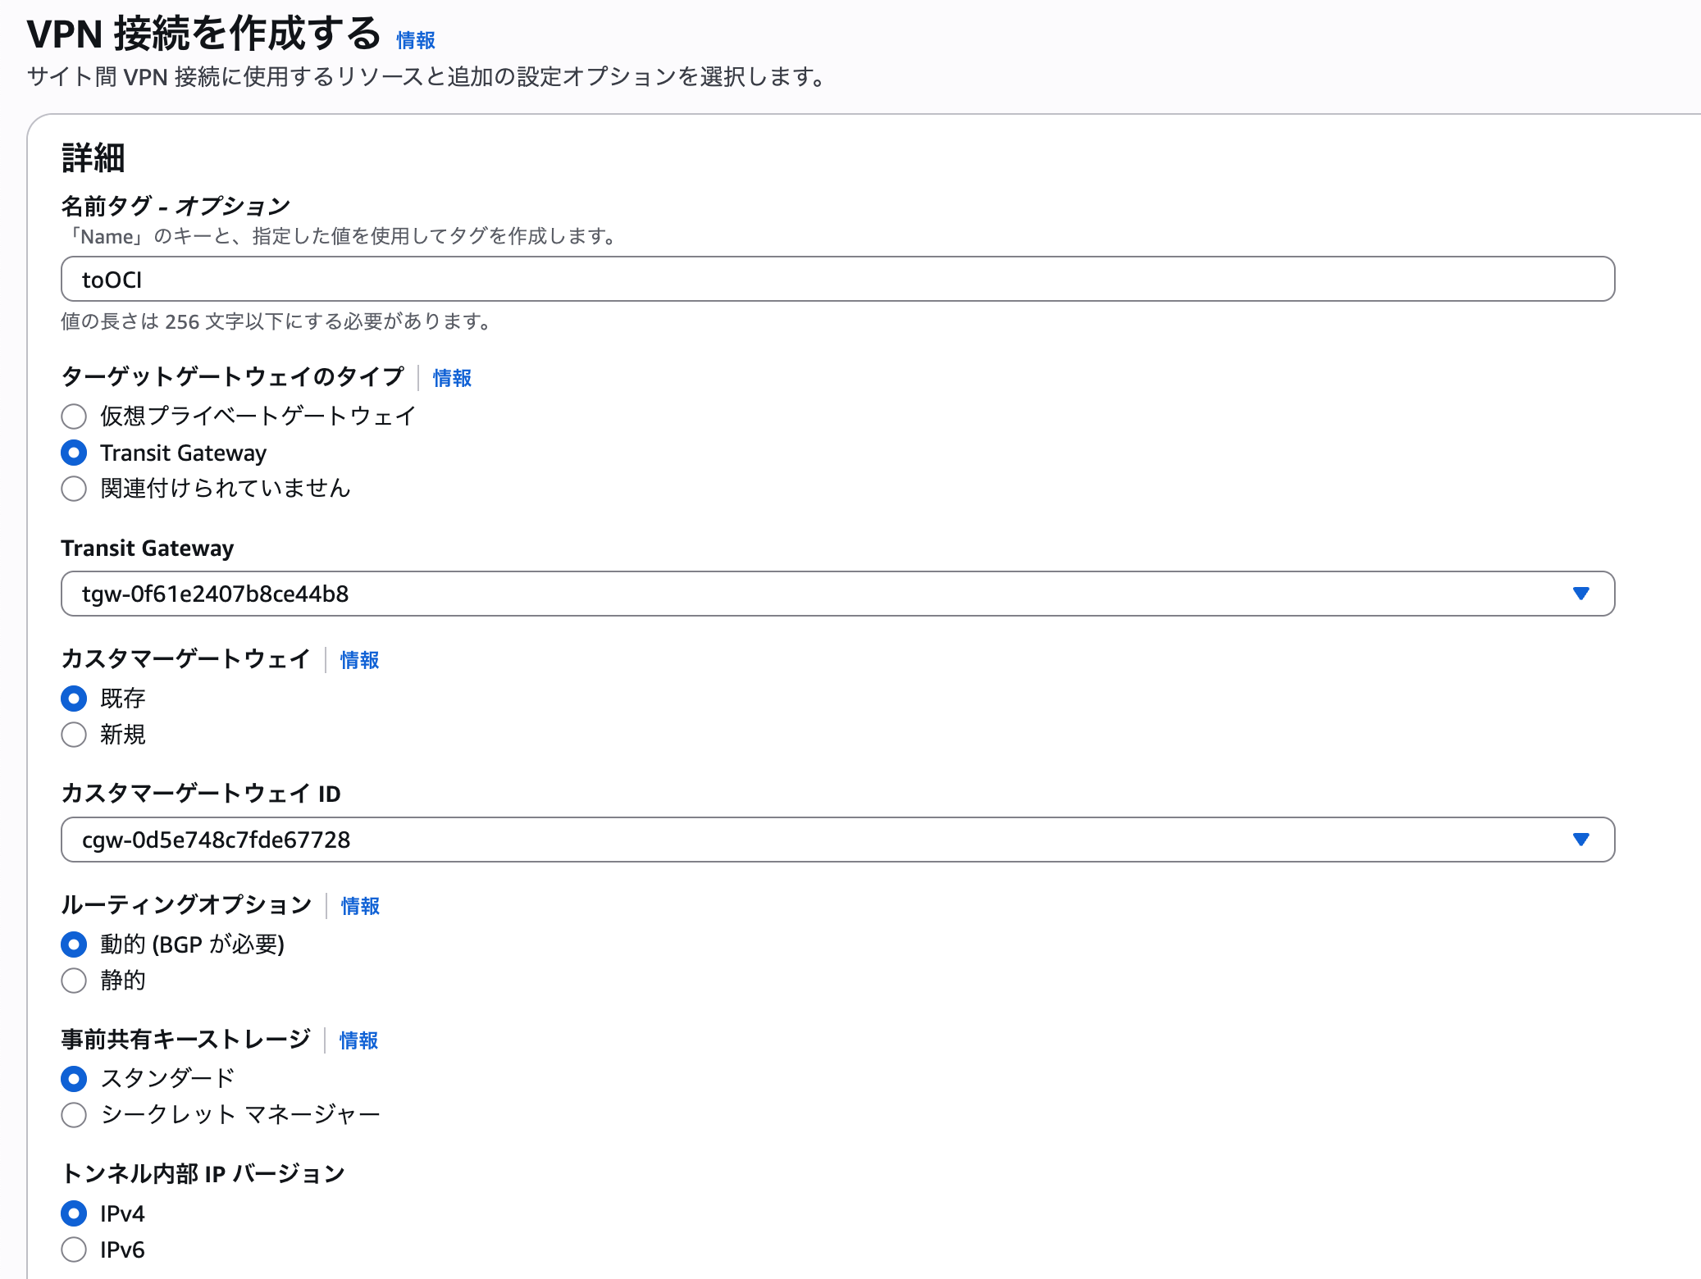
Task: Click the name tag field containing toOCI
Action: tap(837, 280)
